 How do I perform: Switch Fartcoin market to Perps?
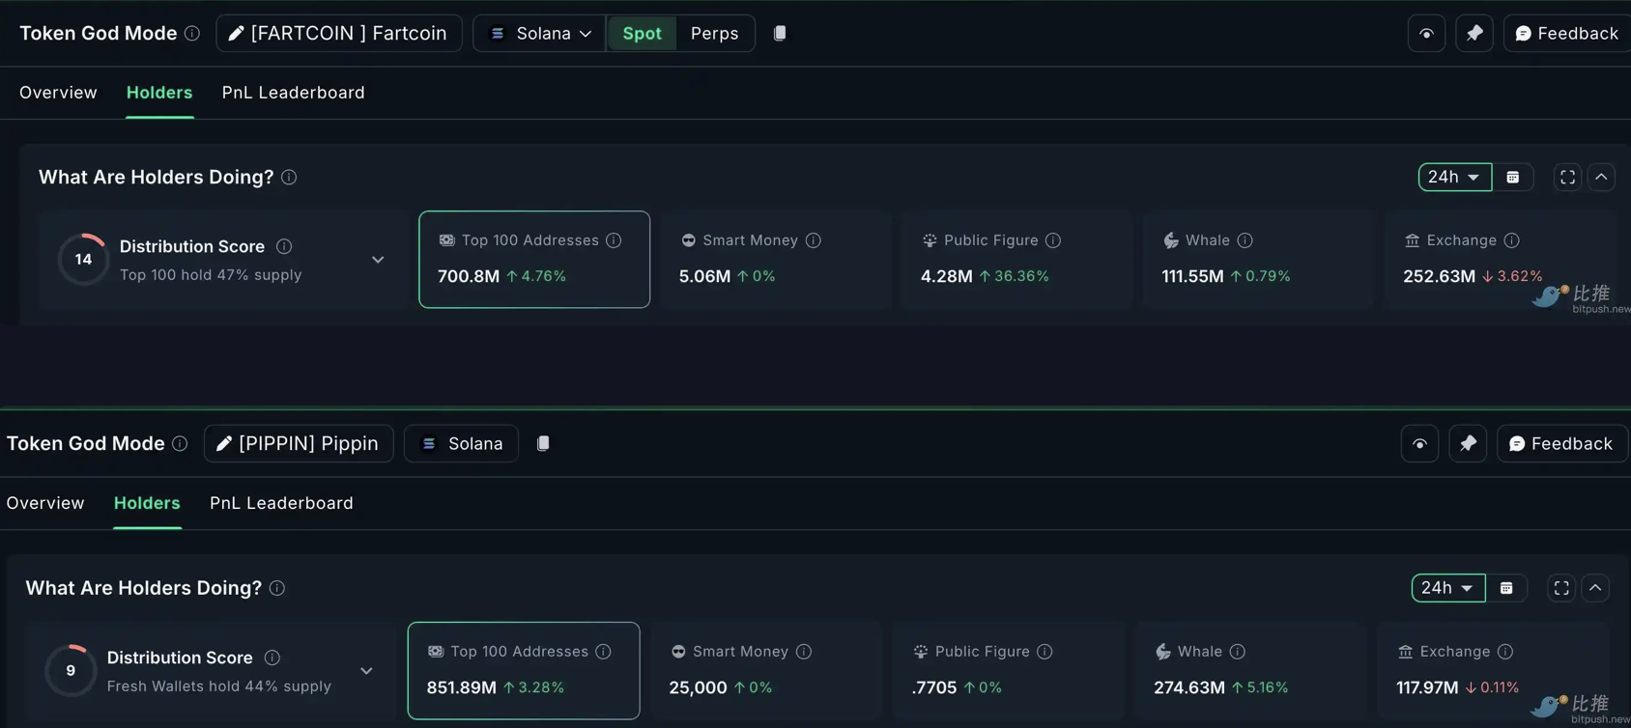click(x=714, y=34)
